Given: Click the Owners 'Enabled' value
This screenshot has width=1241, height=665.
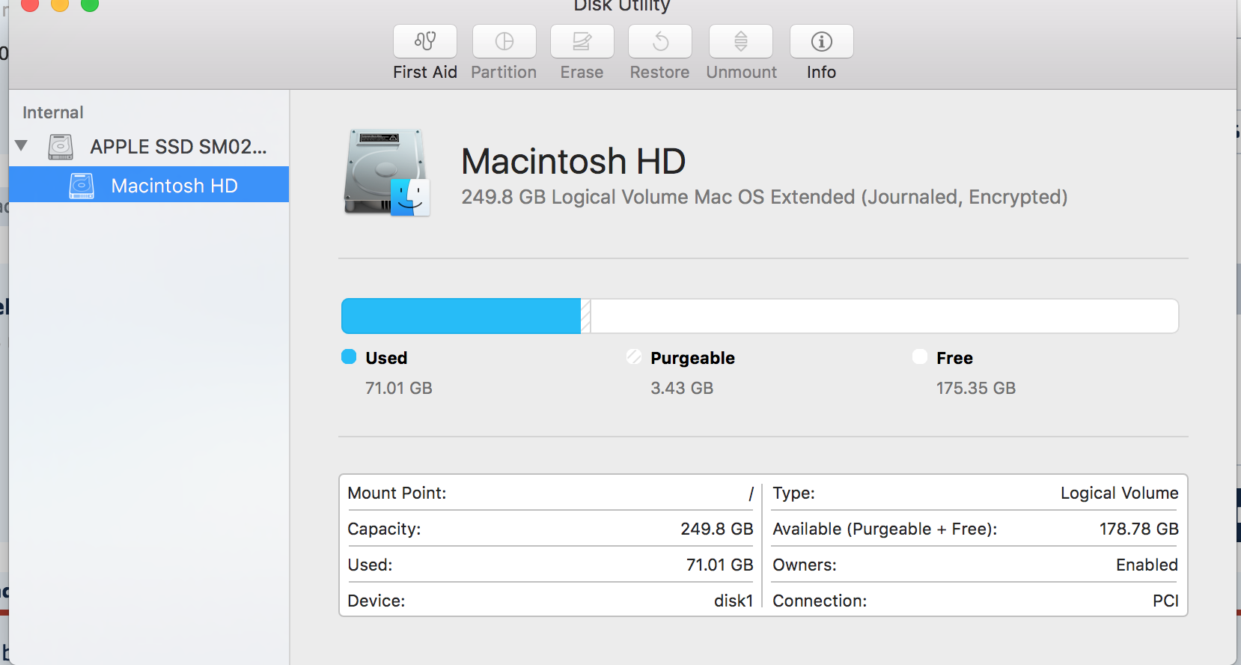Looking at the screenshot, I should (1147, 565).
